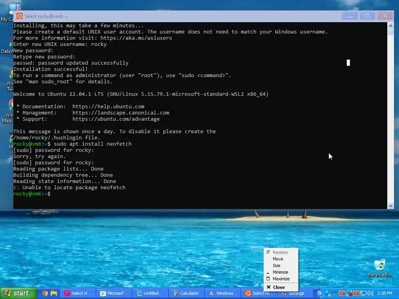Click the "Sorry, try again." line

tap(39, 156)
